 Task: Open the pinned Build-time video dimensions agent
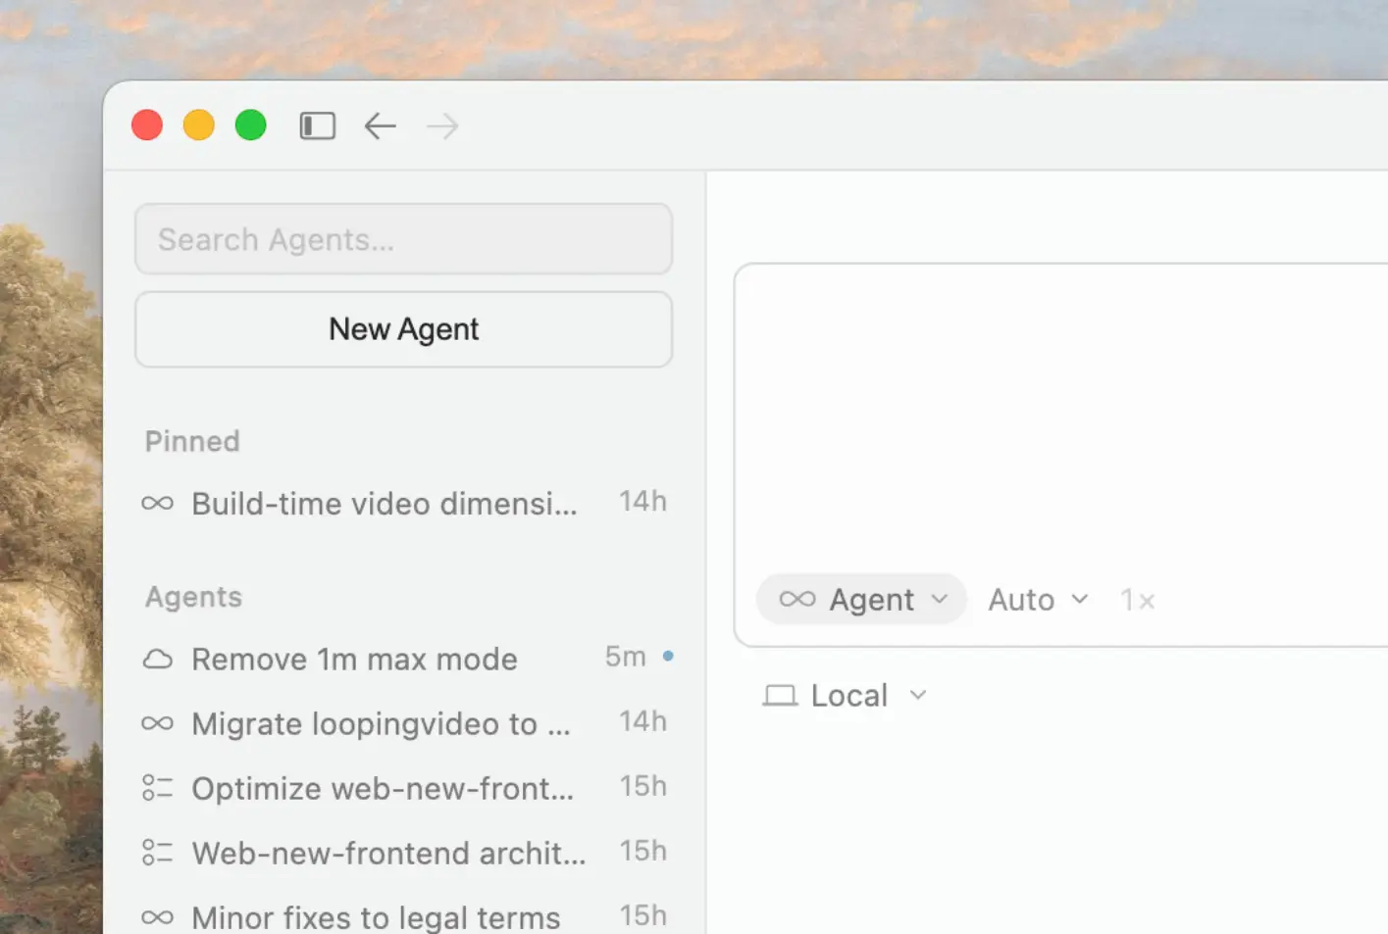[x=384, y=503]
